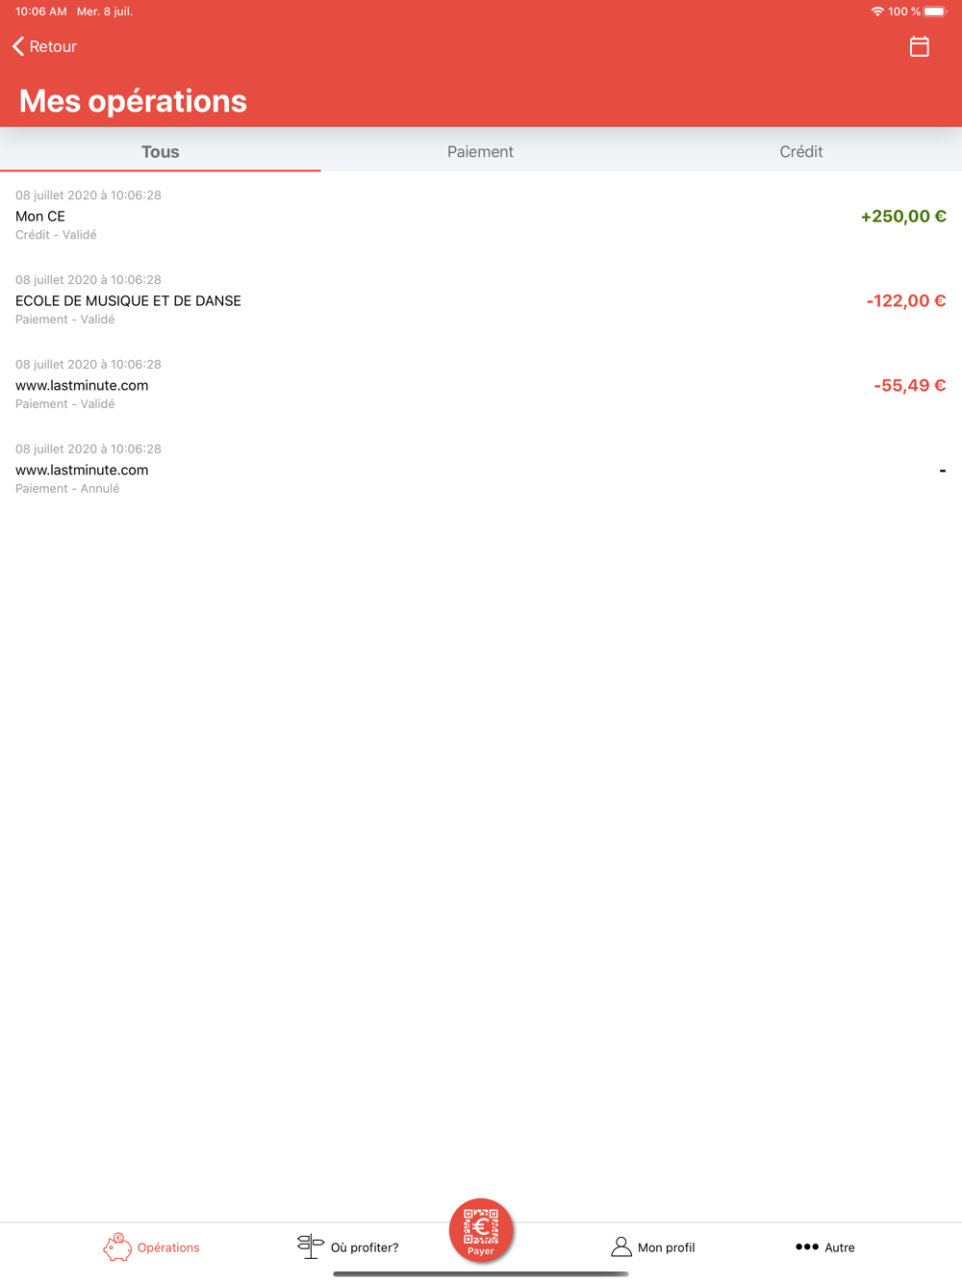The width and height of the screenshot is (962, 1284).
Task: Open the calendar date filter icon
Action: click(x=919, y=46)
